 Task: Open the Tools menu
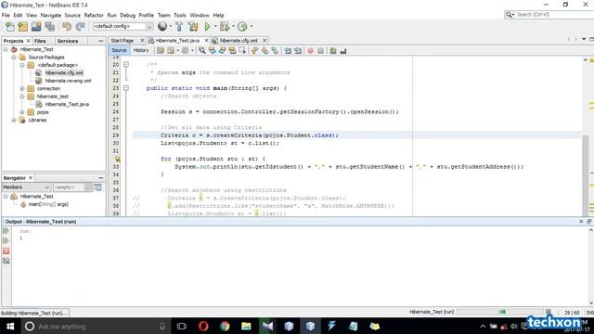(x=180, y=15)
